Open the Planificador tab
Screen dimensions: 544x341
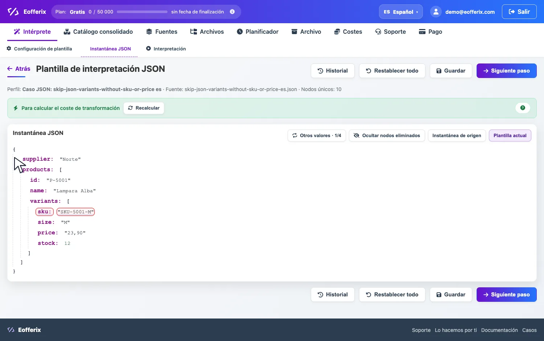coord(257,32)
